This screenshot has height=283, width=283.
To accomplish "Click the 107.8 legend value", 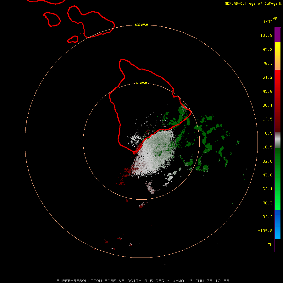I will tap(266, 35).
